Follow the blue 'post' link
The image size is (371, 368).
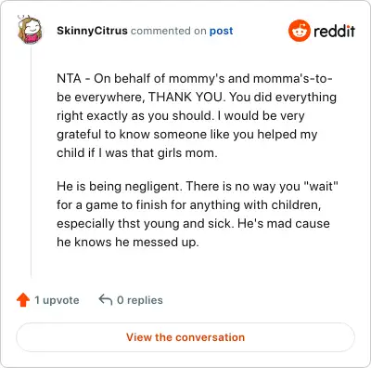coord(221,32)
